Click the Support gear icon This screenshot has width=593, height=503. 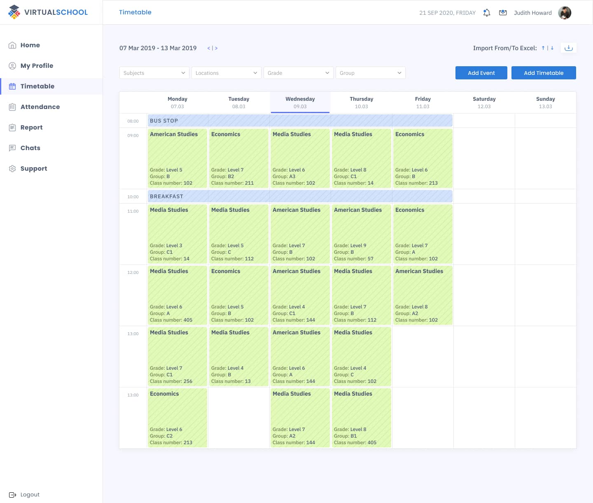[12, 169]
